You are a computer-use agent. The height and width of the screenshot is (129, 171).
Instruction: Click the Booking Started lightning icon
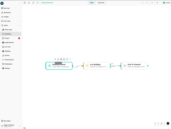[x=50, y=66]
